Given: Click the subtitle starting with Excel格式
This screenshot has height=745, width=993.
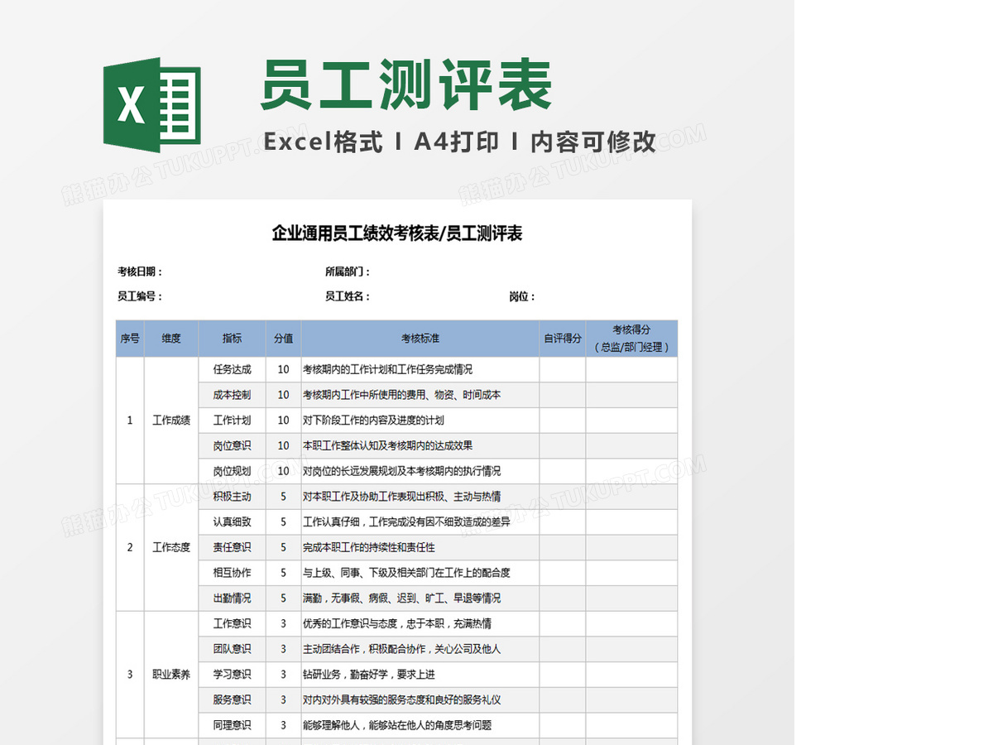Looking at the screenshot, I should click(459, 142).
